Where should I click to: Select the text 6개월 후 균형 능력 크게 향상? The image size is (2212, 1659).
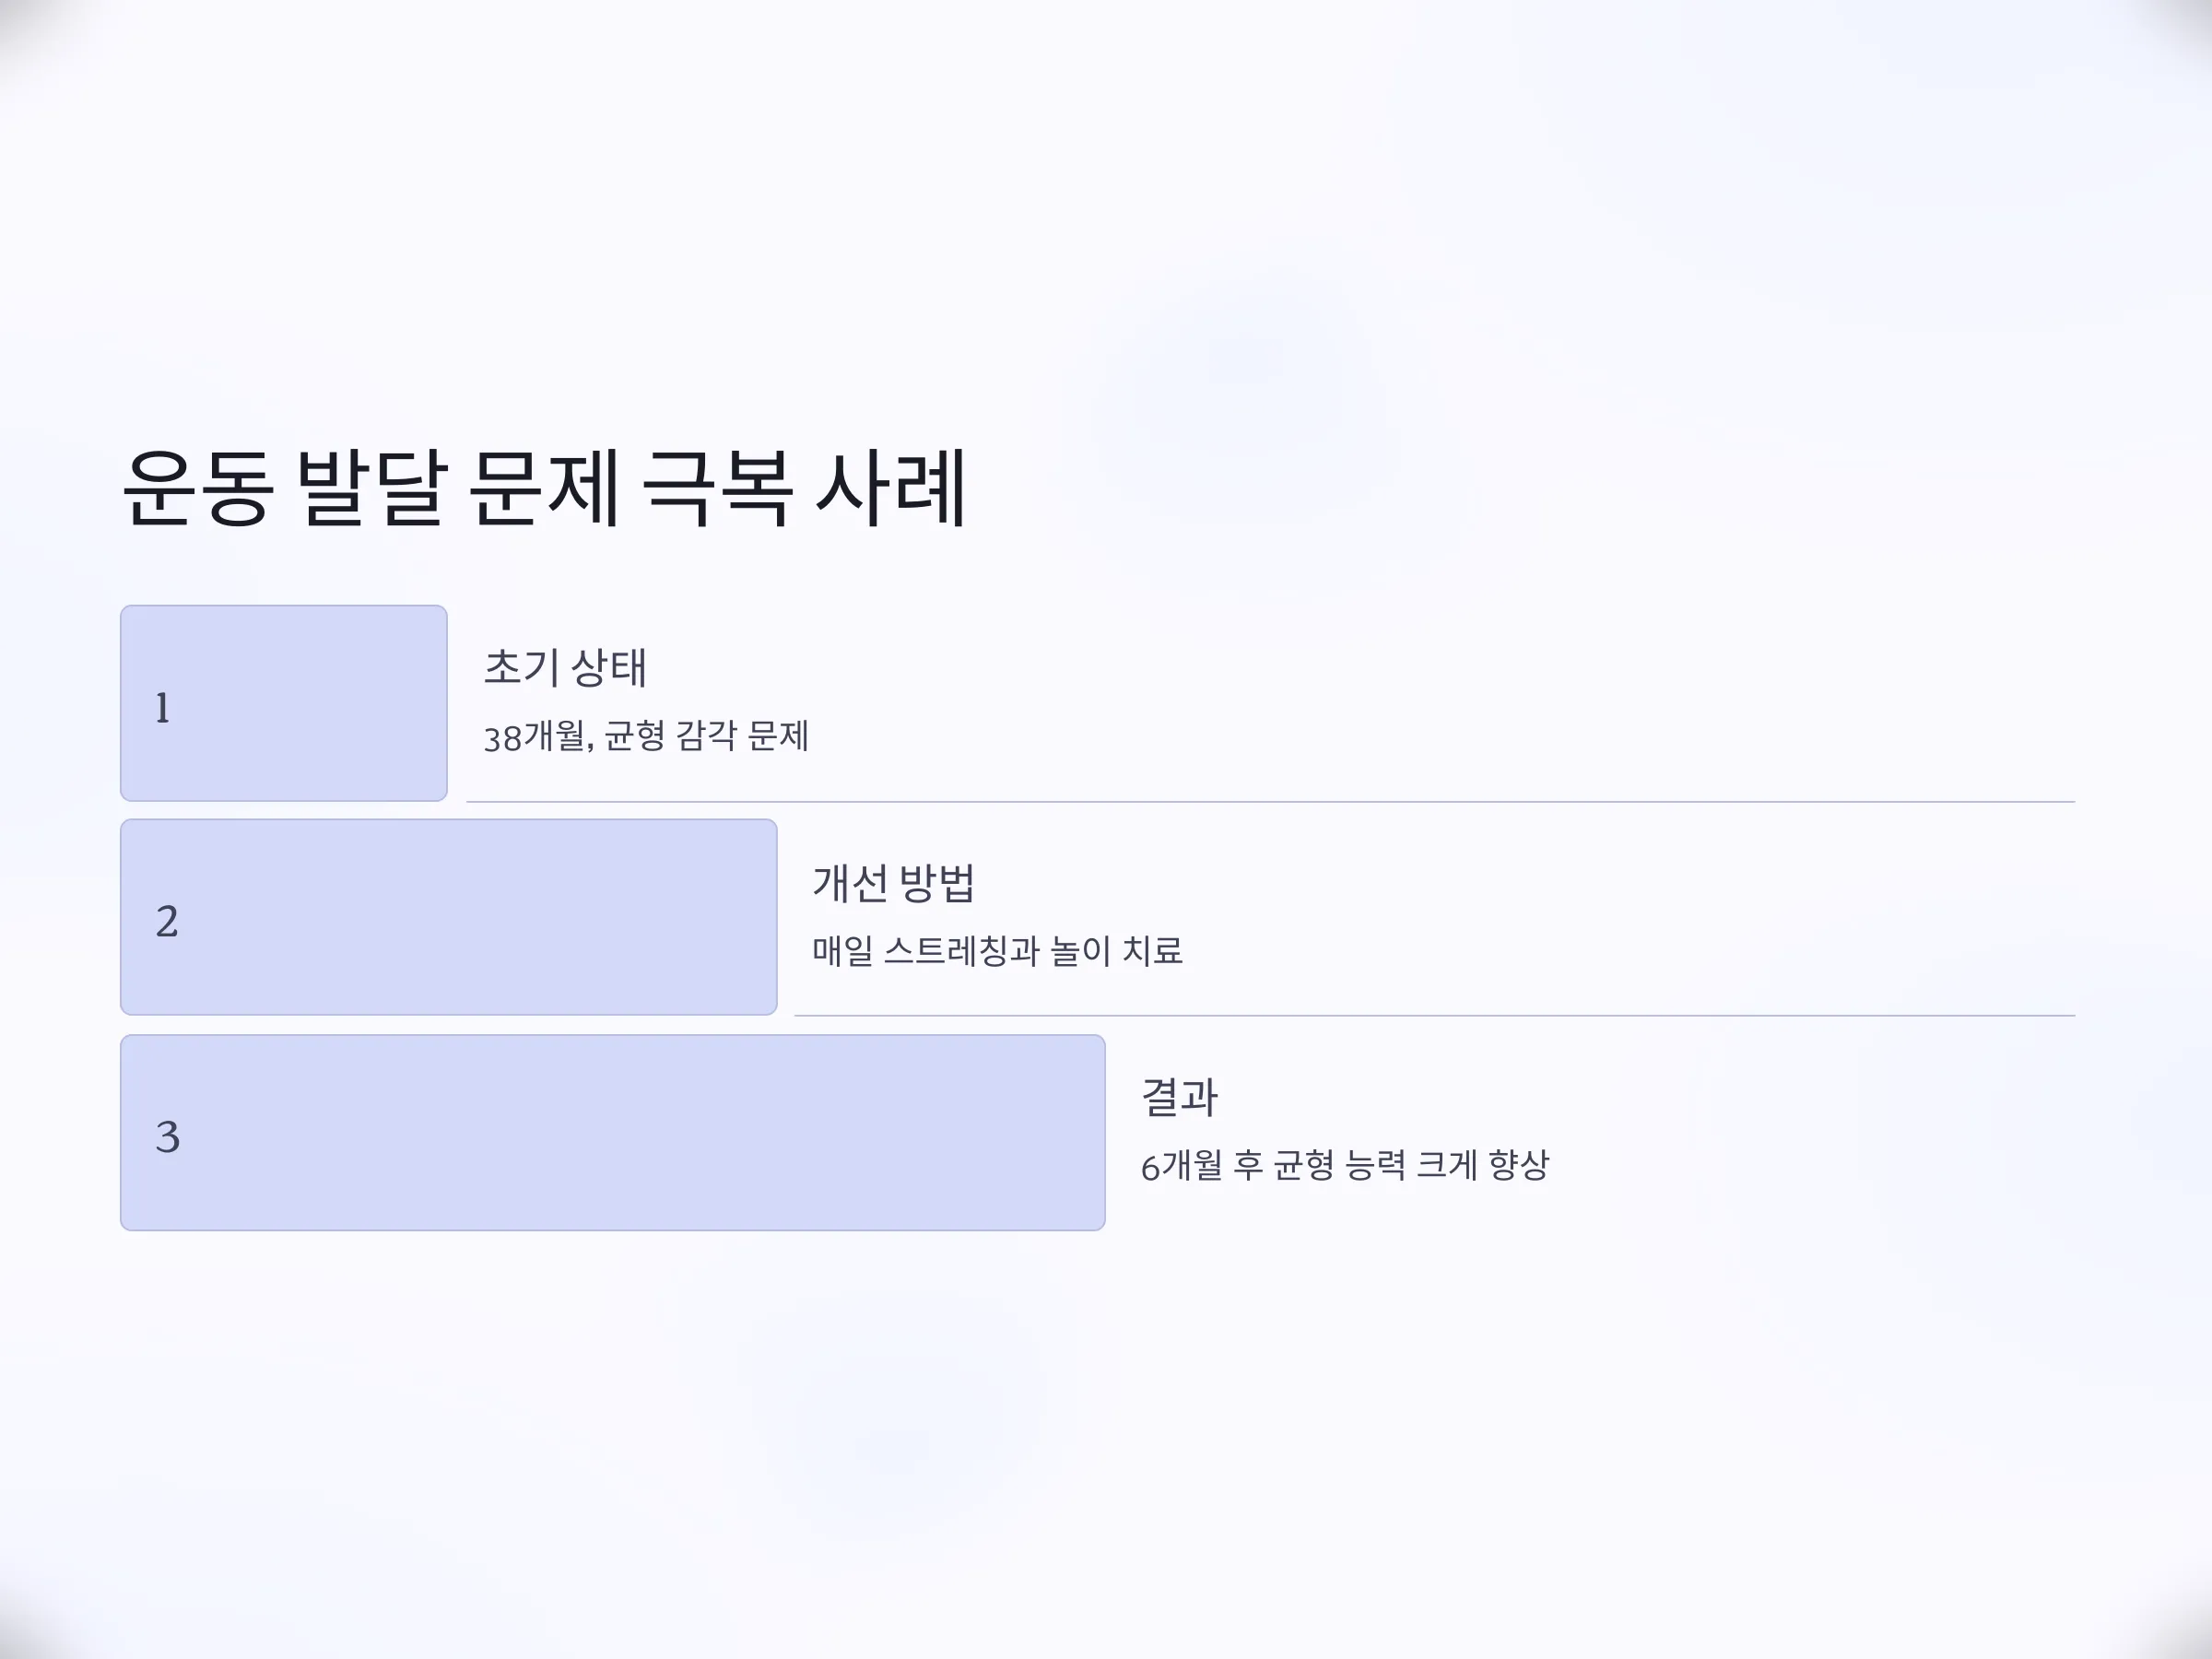1345,1165
